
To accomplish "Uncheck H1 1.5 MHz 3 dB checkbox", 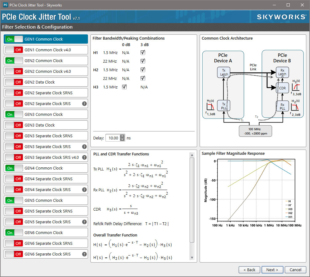I will [x=143, y=53].
